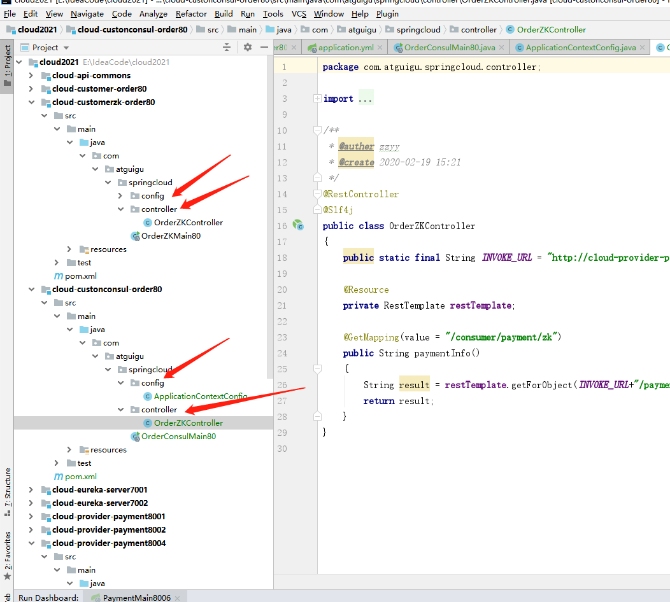Image resolution: width=670 pixels, height=602 pixels.
Task: Toggle the 2: Favorites side tool window
Action: (x=7, y=555)
